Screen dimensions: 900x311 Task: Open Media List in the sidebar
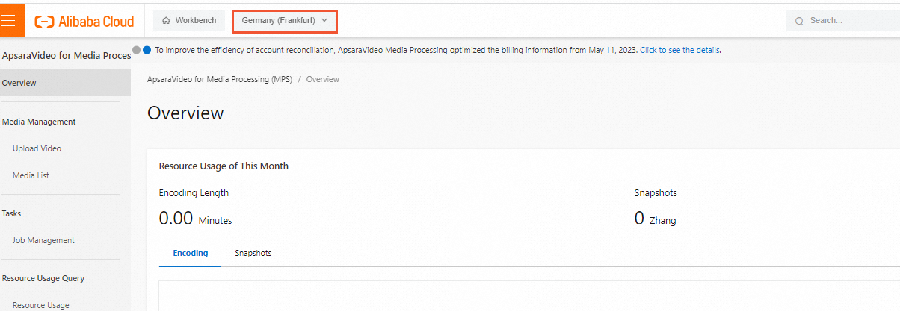[x=31, y=175]
